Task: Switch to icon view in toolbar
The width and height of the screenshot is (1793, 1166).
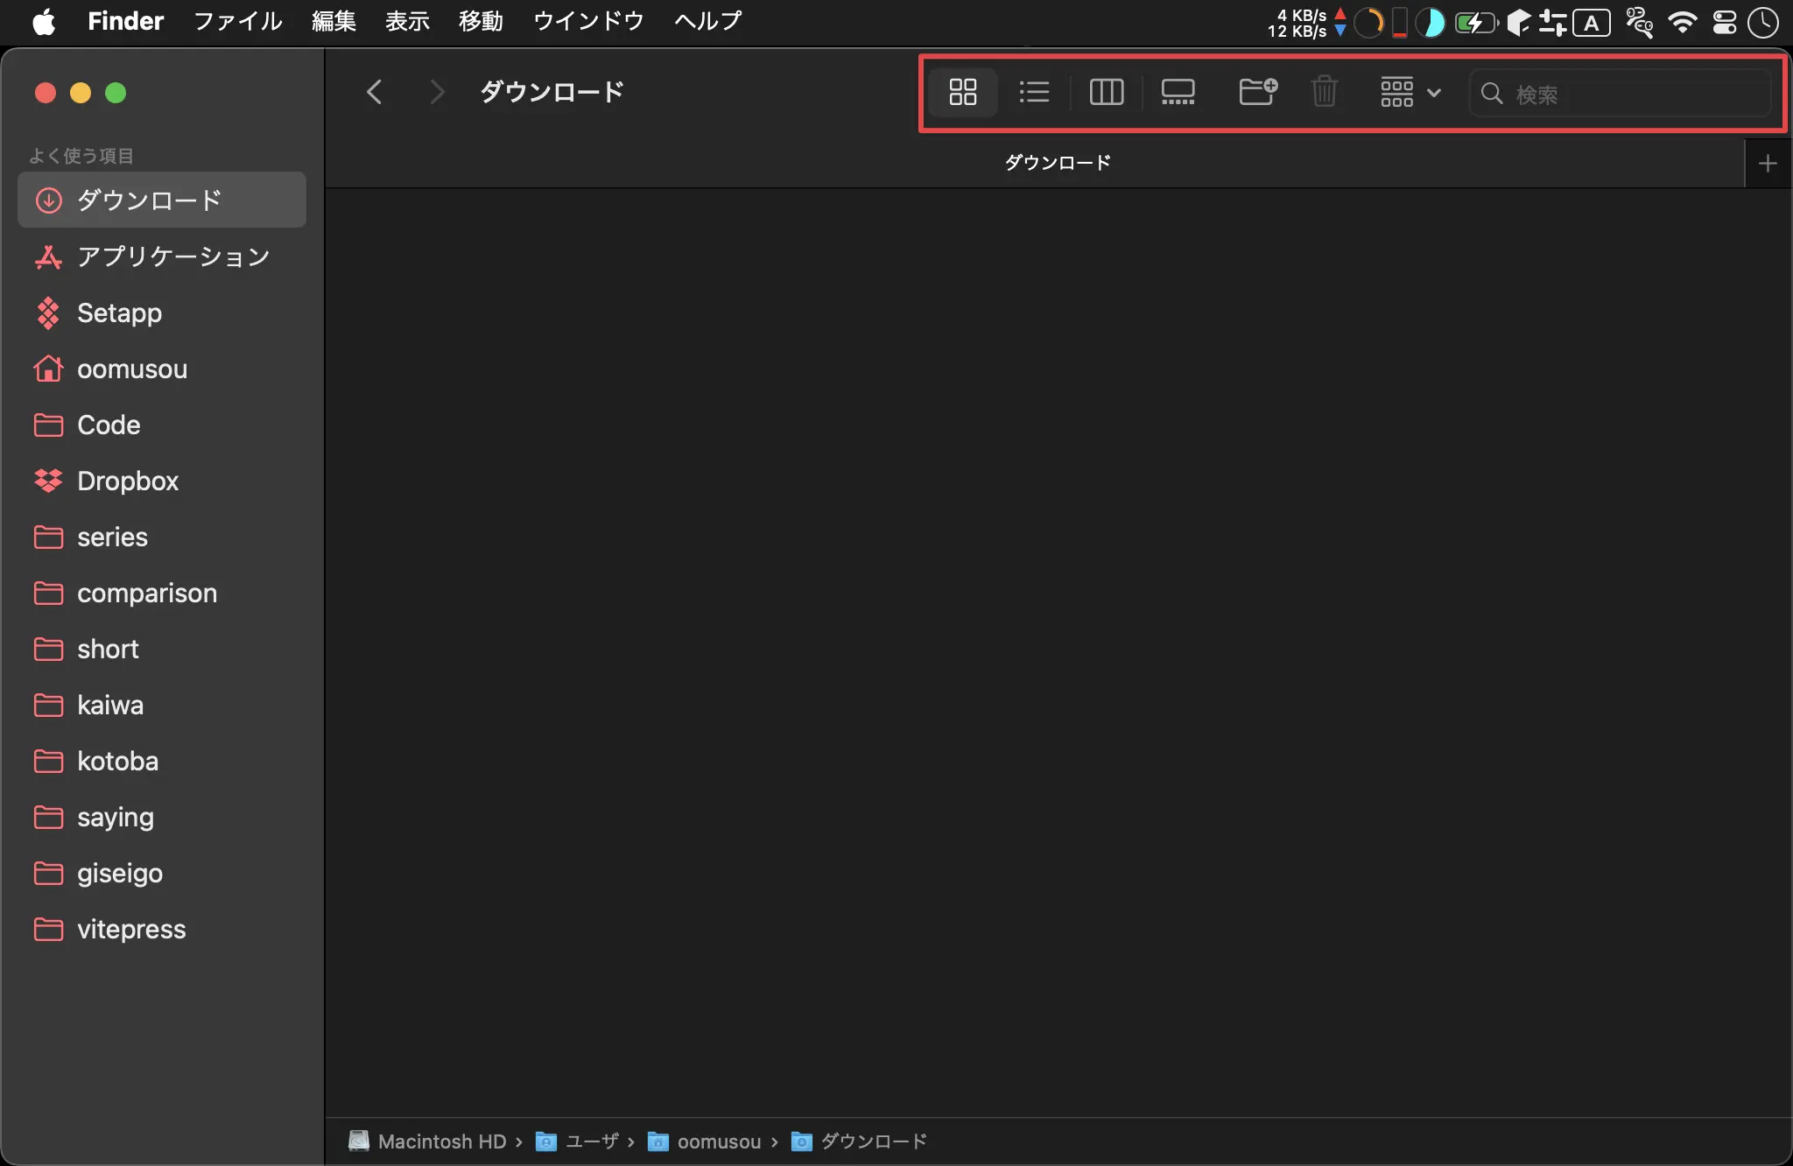Action: (962, 92)
